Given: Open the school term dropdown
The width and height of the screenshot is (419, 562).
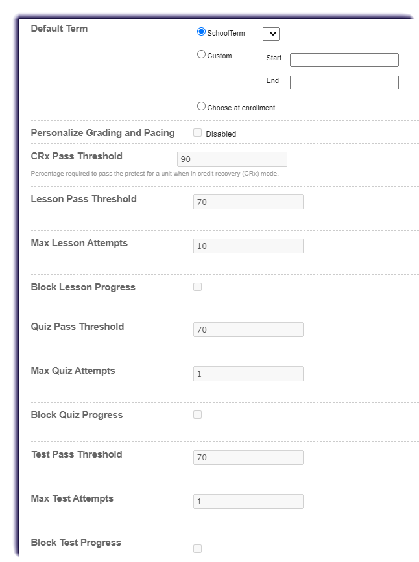Looking at the screenshot, I should 271,34.
